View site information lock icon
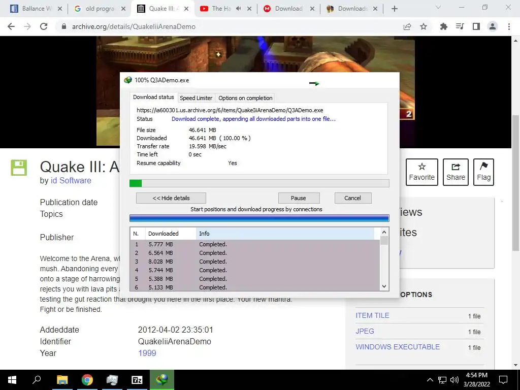 click(x=64, y=26)
